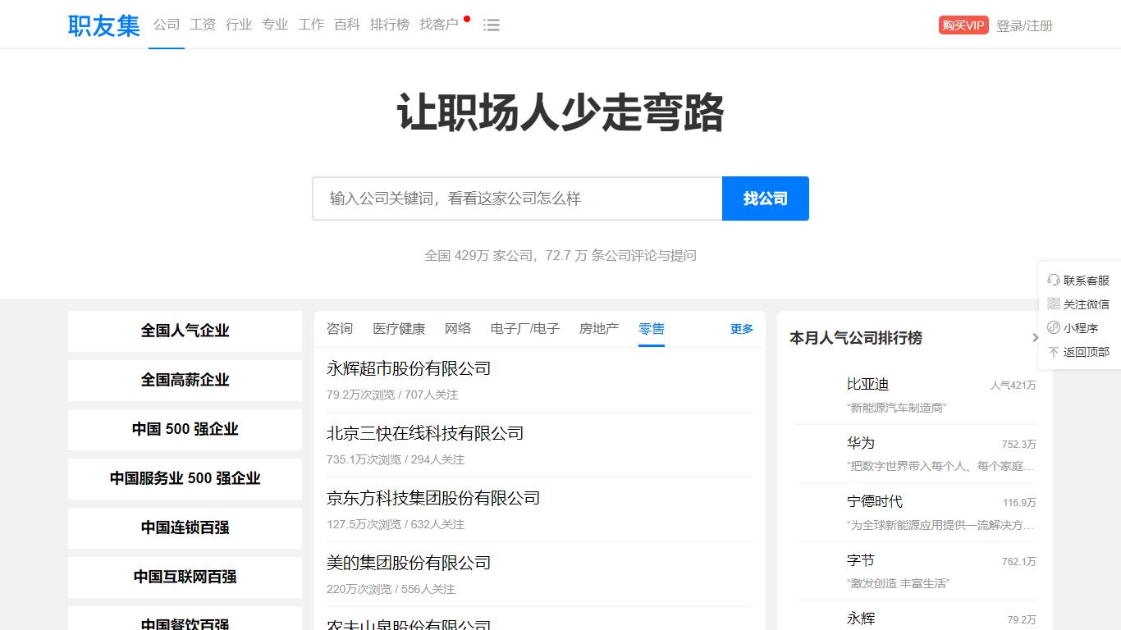Open the 中国 500 强企业 list
This screenshot has height=630, width=1121.
click(184, 430)
